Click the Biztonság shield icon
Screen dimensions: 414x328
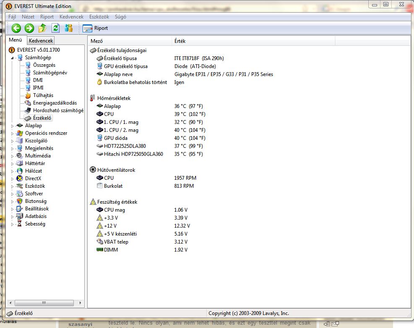(20, 201)
